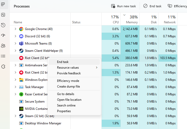Click the Google Chrome process icon
Viewport: 187px width, 129px height.
[x=21, y=29]
